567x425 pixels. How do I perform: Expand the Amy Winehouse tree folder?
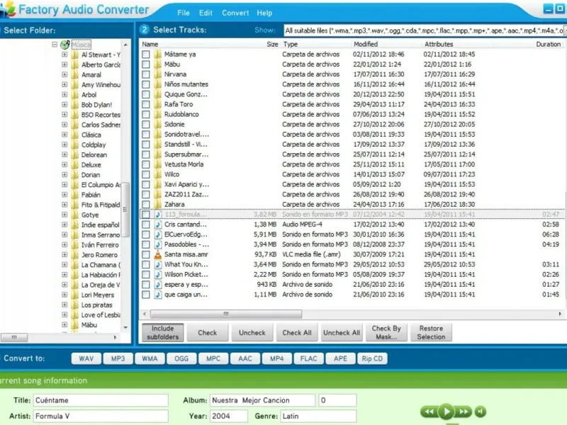[x=64, y=84]
